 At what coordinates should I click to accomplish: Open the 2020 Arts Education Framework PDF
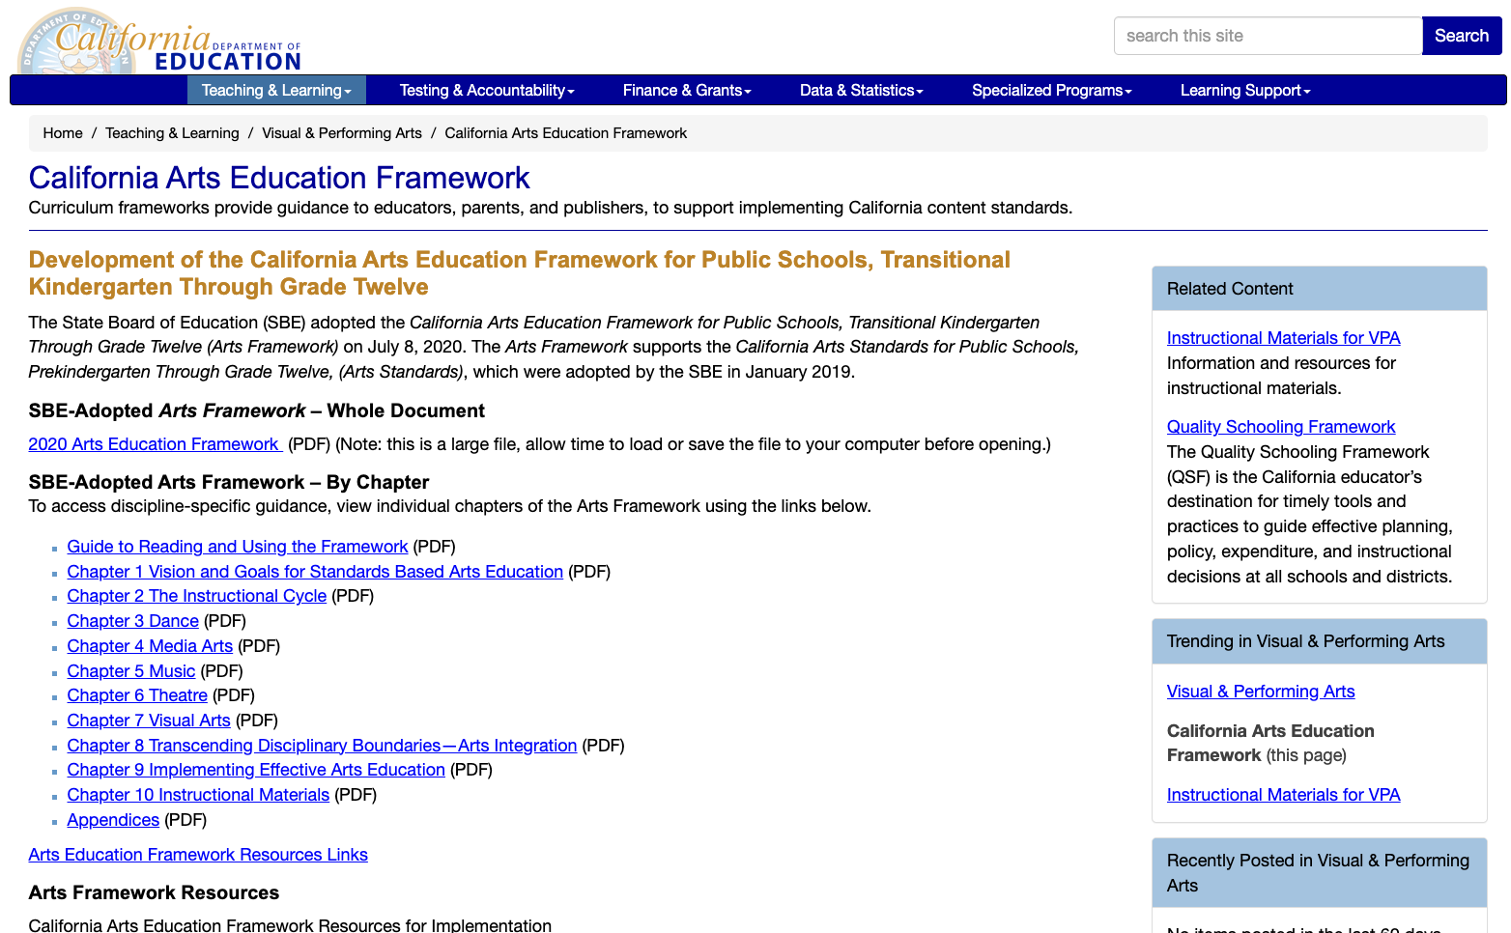pyautogui.click(x=155, y=444)
